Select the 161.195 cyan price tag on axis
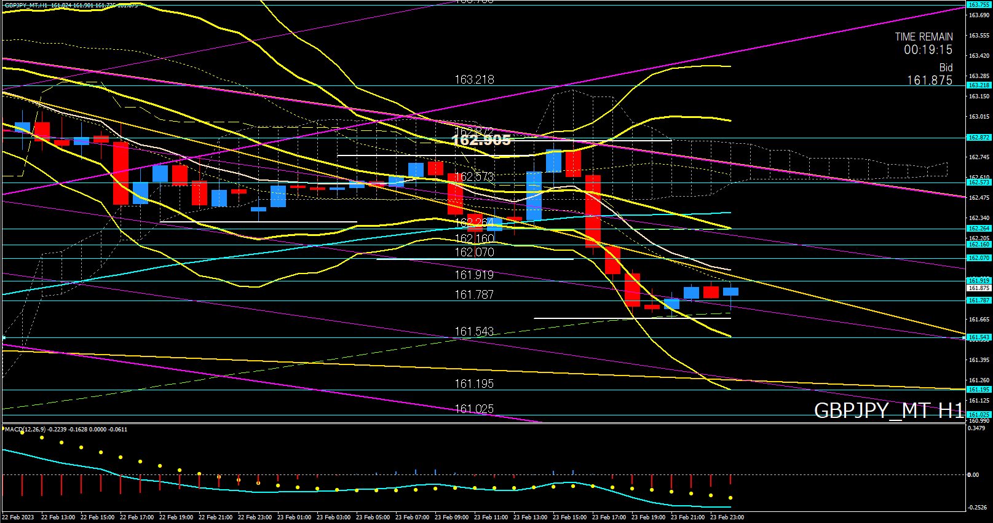This screenshot has width=993, height=523. pos(979,390)
